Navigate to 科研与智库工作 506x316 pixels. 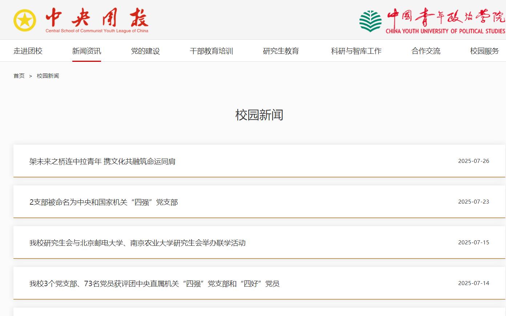coord(356,51)
